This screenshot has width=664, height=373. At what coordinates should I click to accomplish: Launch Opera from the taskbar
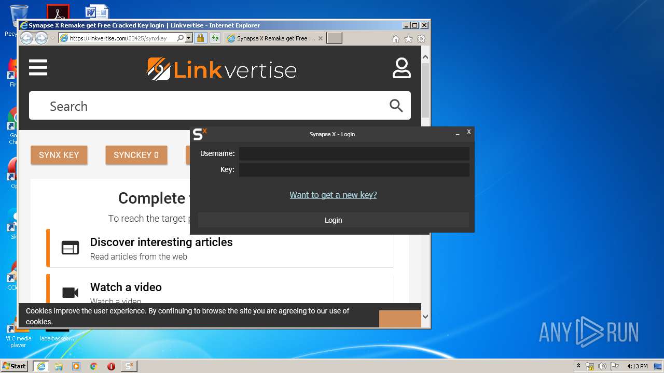[x=111, y=366]
